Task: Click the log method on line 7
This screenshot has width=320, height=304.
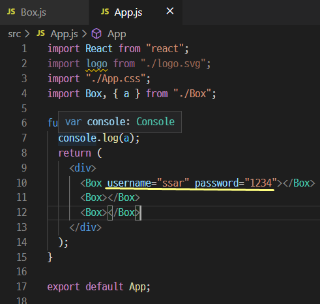Action: tap(110, 138)
